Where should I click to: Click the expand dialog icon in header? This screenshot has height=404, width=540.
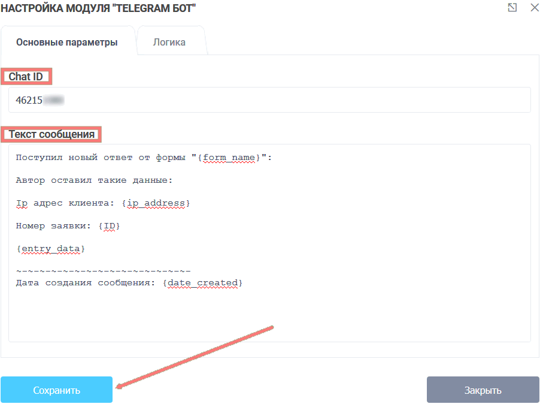tap(512, 8)
